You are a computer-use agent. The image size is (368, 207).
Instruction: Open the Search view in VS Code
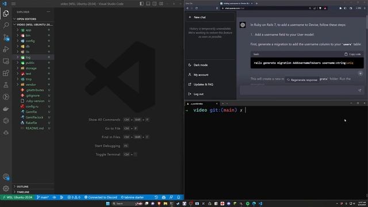(6, 25)
